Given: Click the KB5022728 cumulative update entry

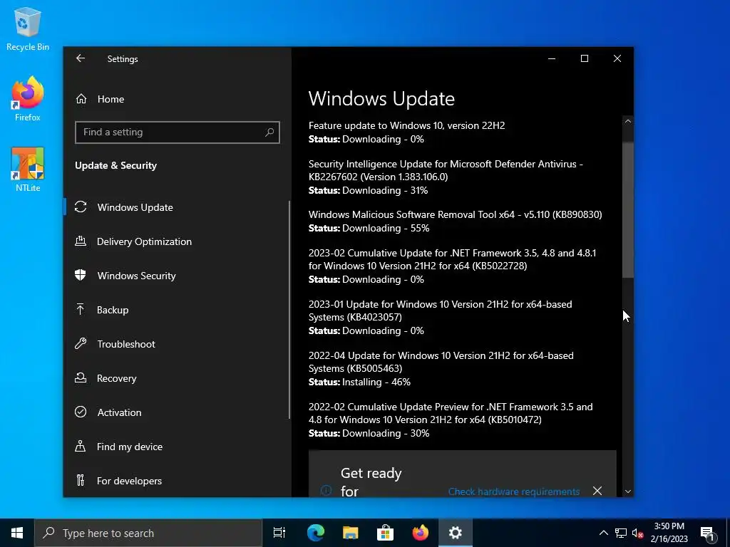Looking at the screenshot, I should [452, 266].
